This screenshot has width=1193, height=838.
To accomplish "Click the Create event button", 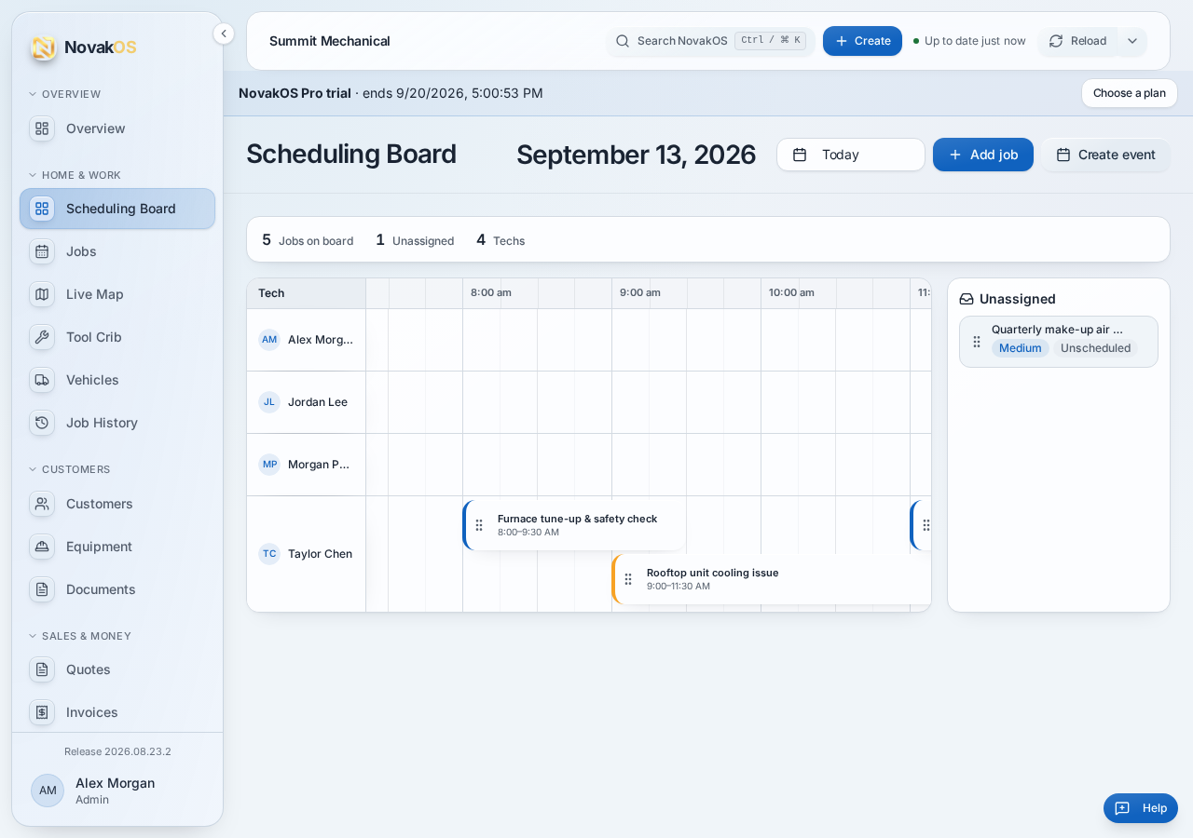I will [x=1105, y=155].
